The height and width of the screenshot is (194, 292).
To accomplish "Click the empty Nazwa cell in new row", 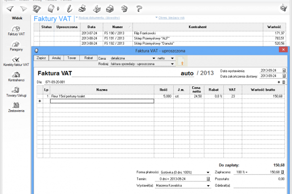I will tap(101, 101).
